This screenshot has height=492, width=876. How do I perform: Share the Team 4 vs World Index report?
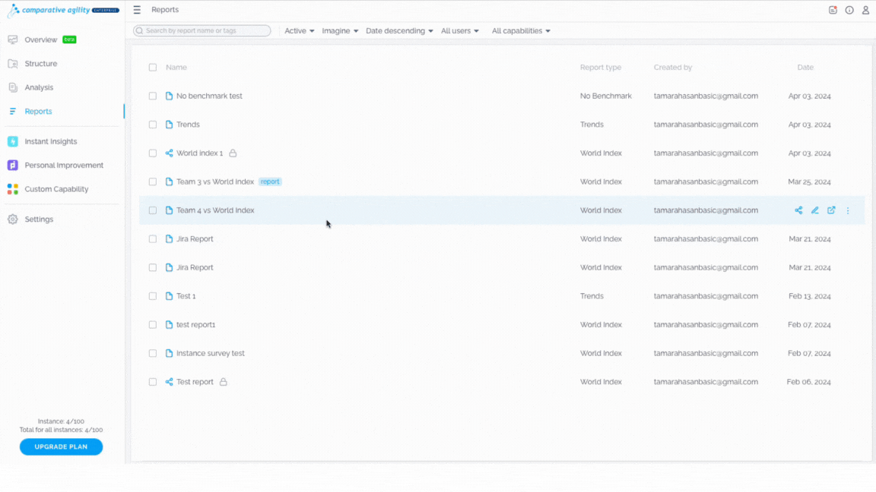click(x=798, y=210)
